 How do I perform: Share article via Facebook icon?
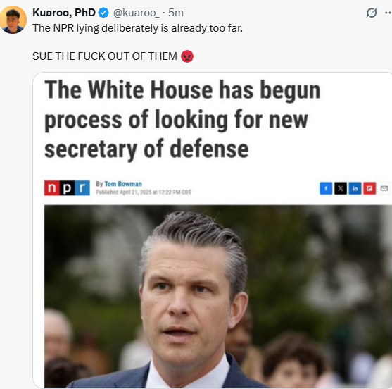click(x=326, y=188)
